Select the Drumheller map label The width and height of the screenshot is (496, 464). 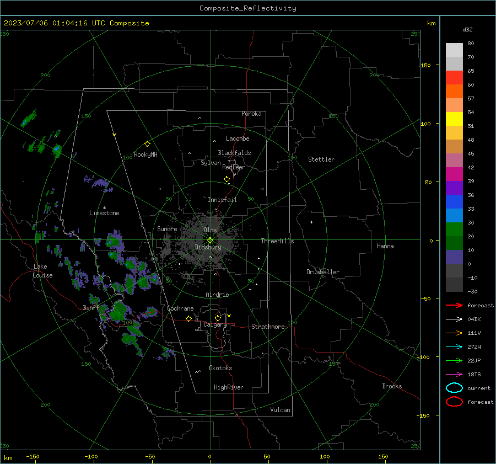tap(323, 272)
